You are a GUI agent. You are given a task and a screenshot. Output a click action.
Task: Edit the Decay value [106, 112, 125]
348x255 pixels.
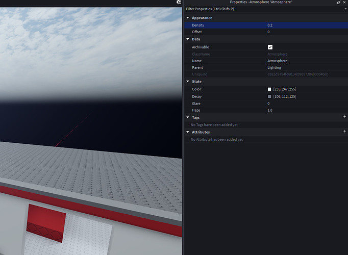(285, 96)
